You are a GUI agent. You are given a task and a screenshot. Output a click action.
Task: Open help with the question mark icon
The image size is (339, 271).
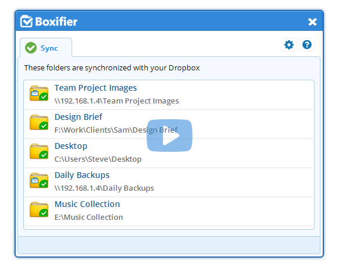[x=307, y=45]
